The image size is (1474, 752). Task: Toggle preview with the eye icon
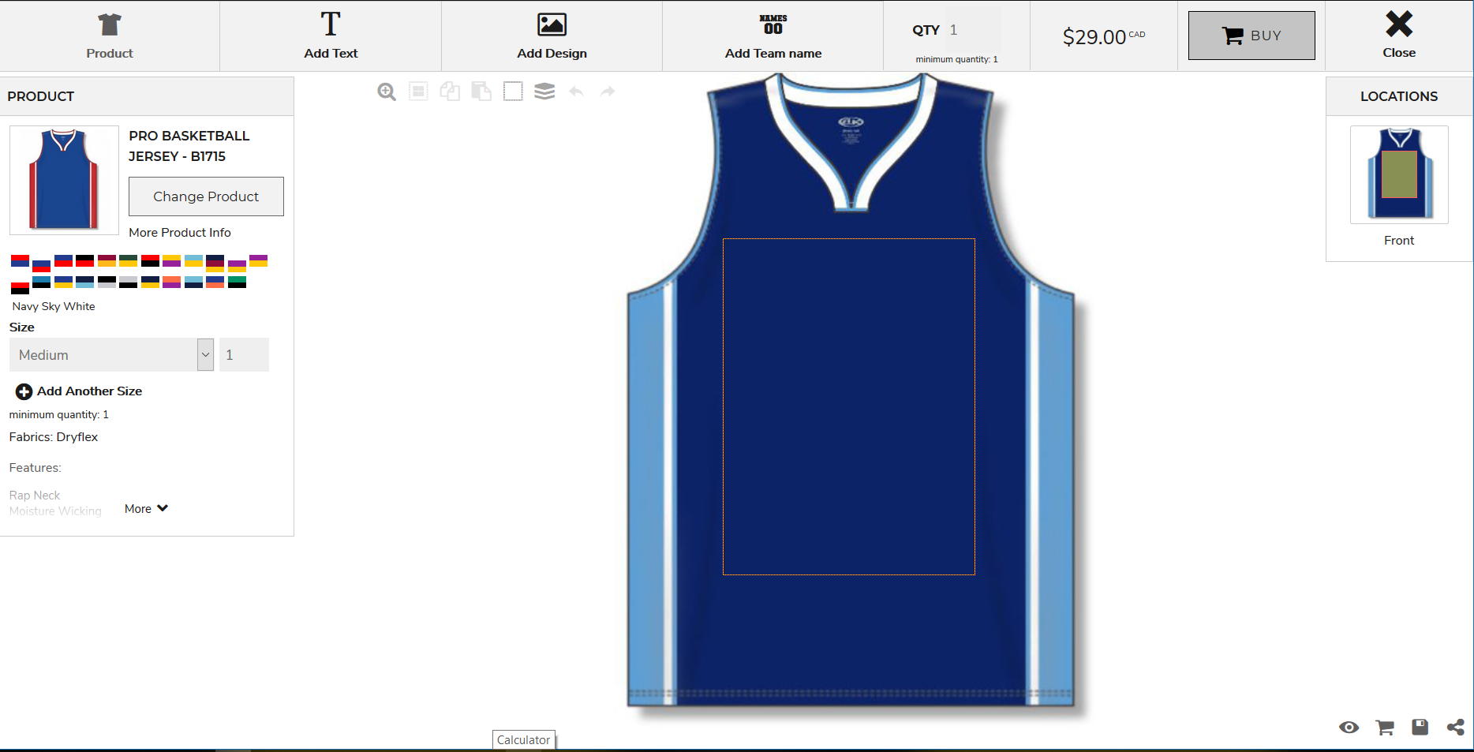click(1349, 727)
